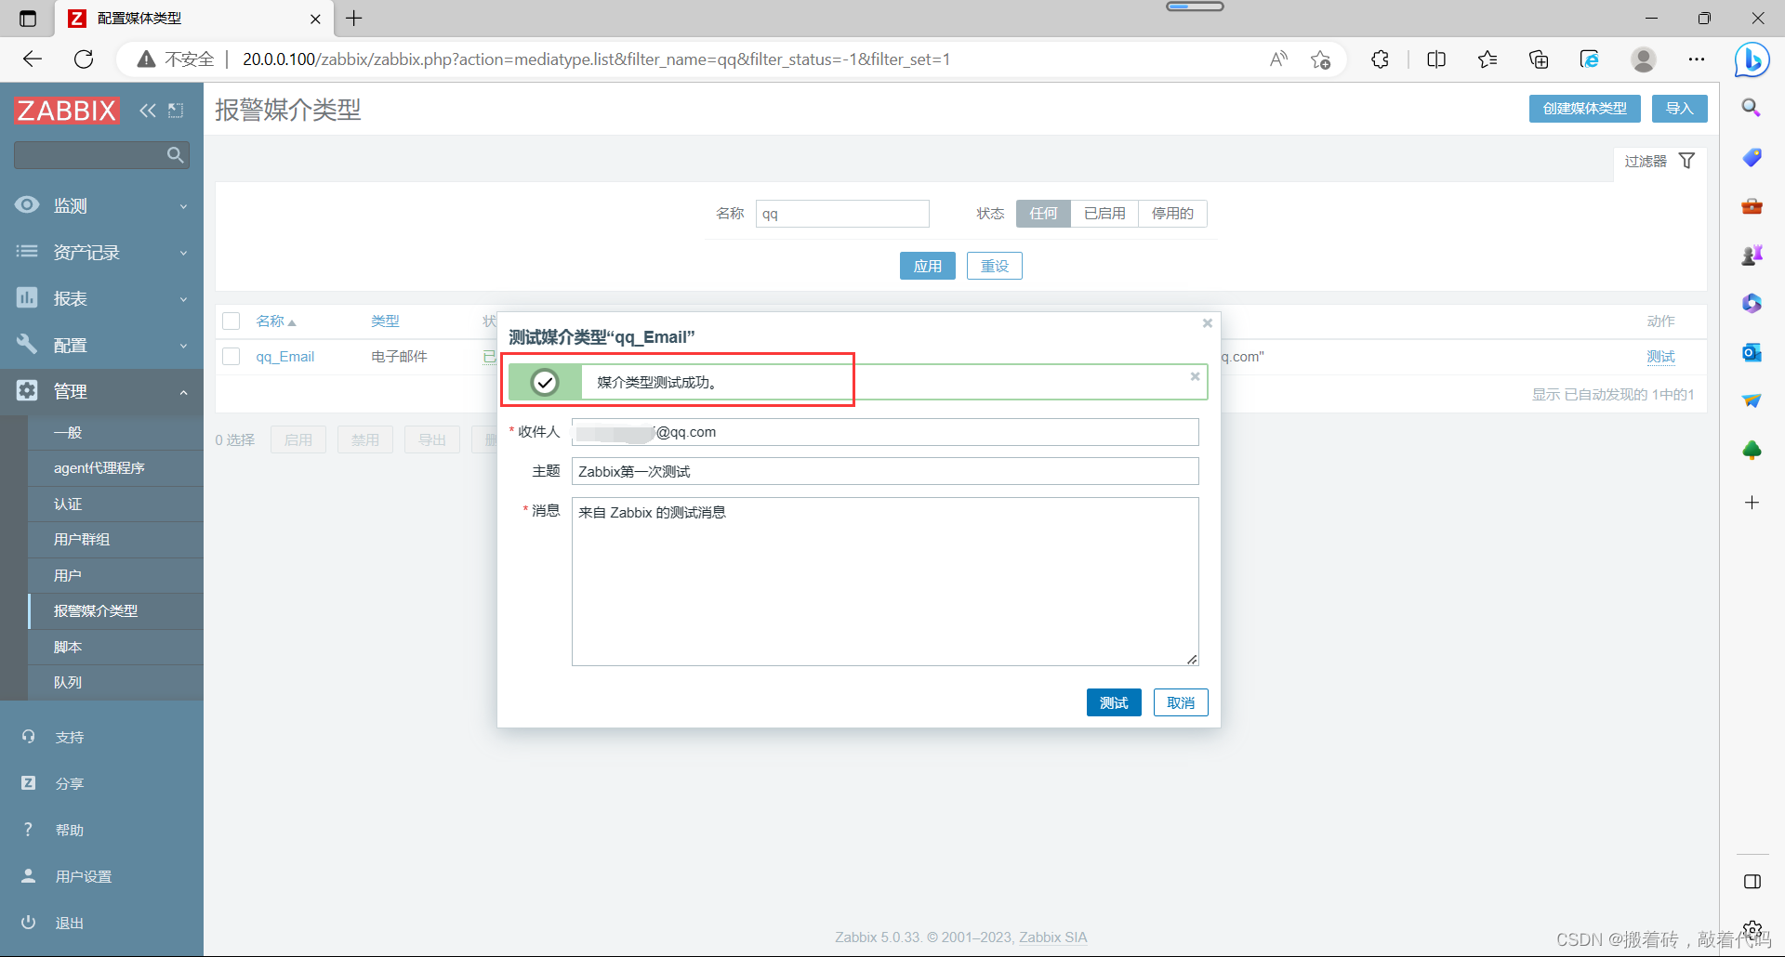Expand the 资产记录 menu section
This screenshot has width=1785, height=957.
101,252
